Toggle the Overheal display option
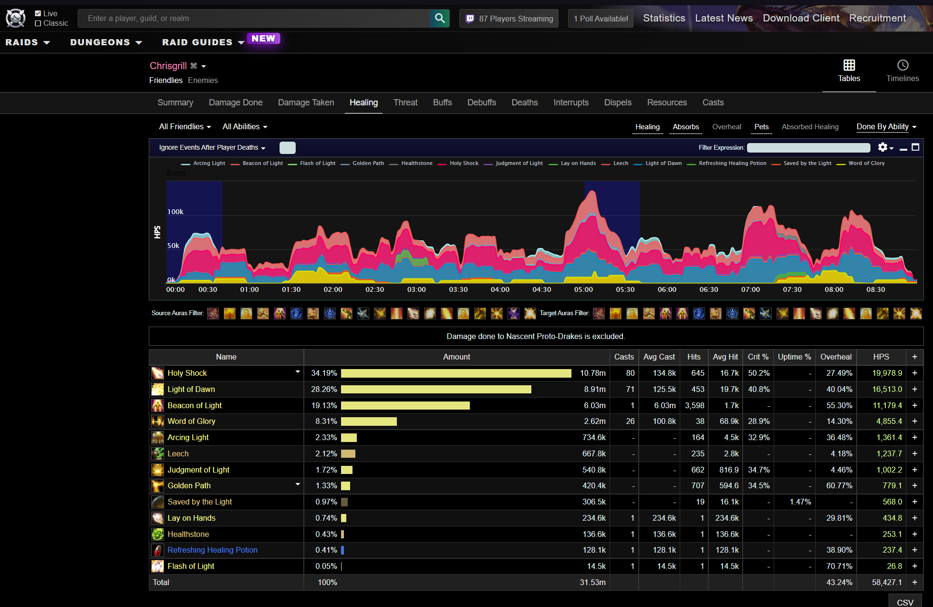 726,127
